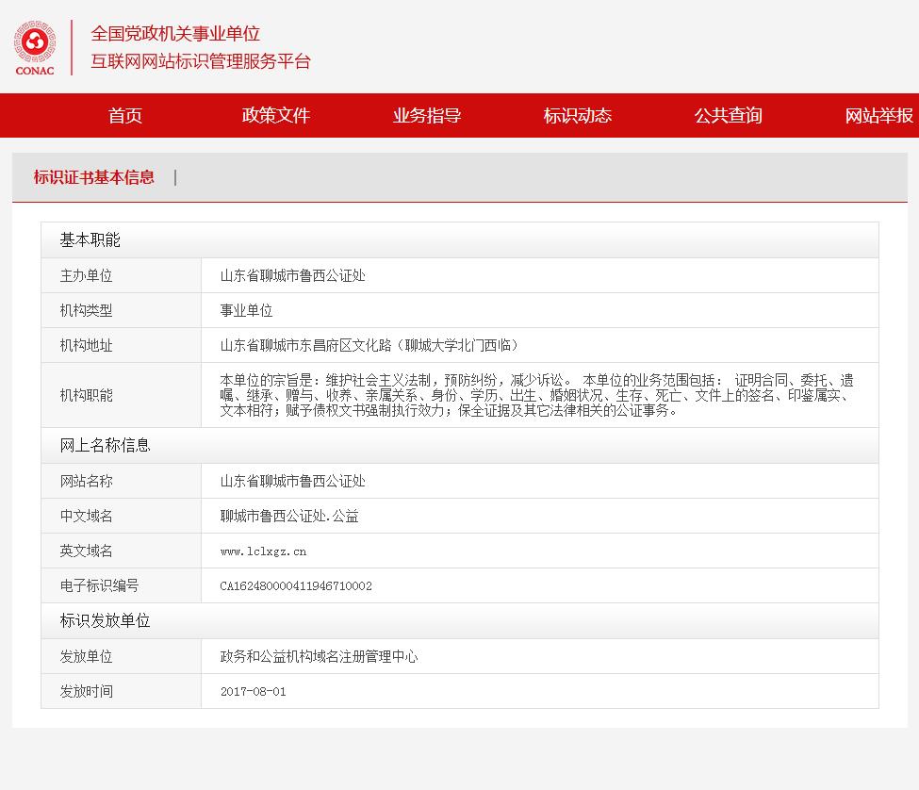Go to 业务指导 in navigation bar
The image size is (919, 790).
pyautogui.click(x=427, y=115)
